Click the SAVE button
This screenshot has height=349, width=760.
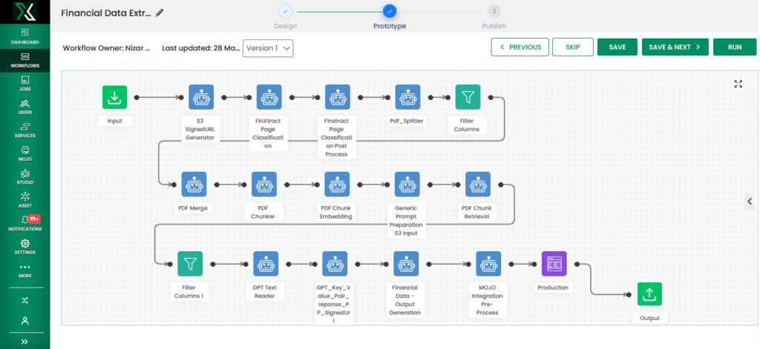point(617,47)
